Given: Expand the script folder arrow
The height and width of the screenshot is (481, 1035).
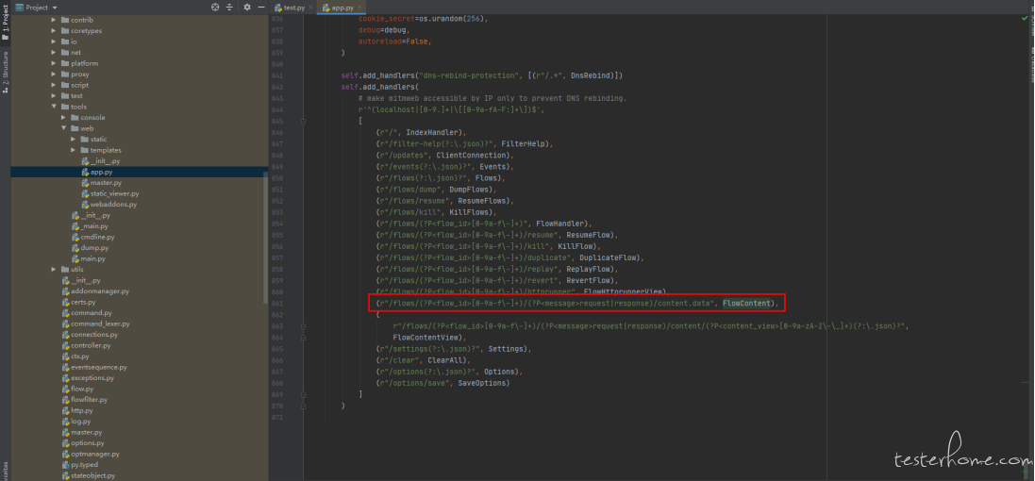Looking at the screenshot, I should pyautogui.click(x=54, y=85).
